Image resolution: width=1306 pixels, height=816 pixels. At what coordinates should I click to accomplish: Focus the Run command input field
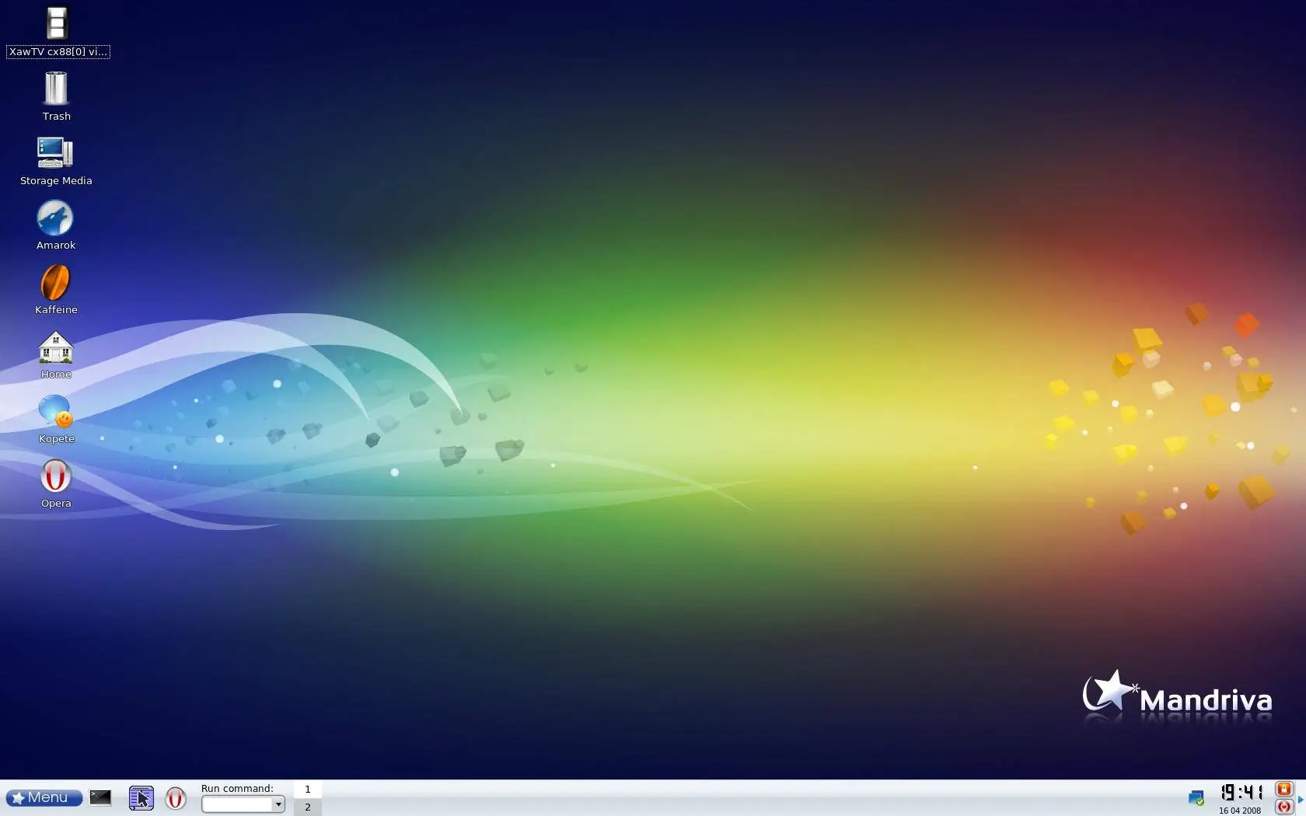pos(236,804)
